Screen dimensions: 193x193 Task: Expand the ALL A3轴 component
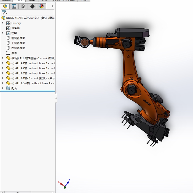tap(3, 73)
